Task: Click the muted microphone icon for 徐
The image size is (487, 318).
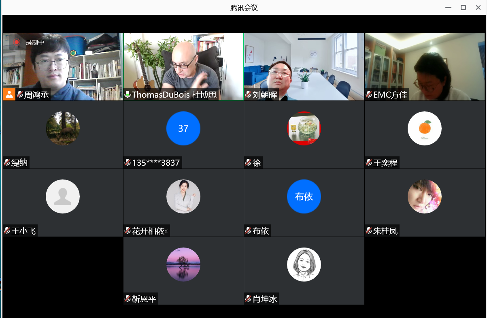Action: point(248,163)
